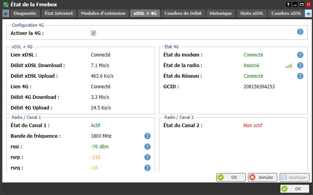Click the green Actif channel 1 status
The image size is (313, 195).
click(x=96, y=126)
